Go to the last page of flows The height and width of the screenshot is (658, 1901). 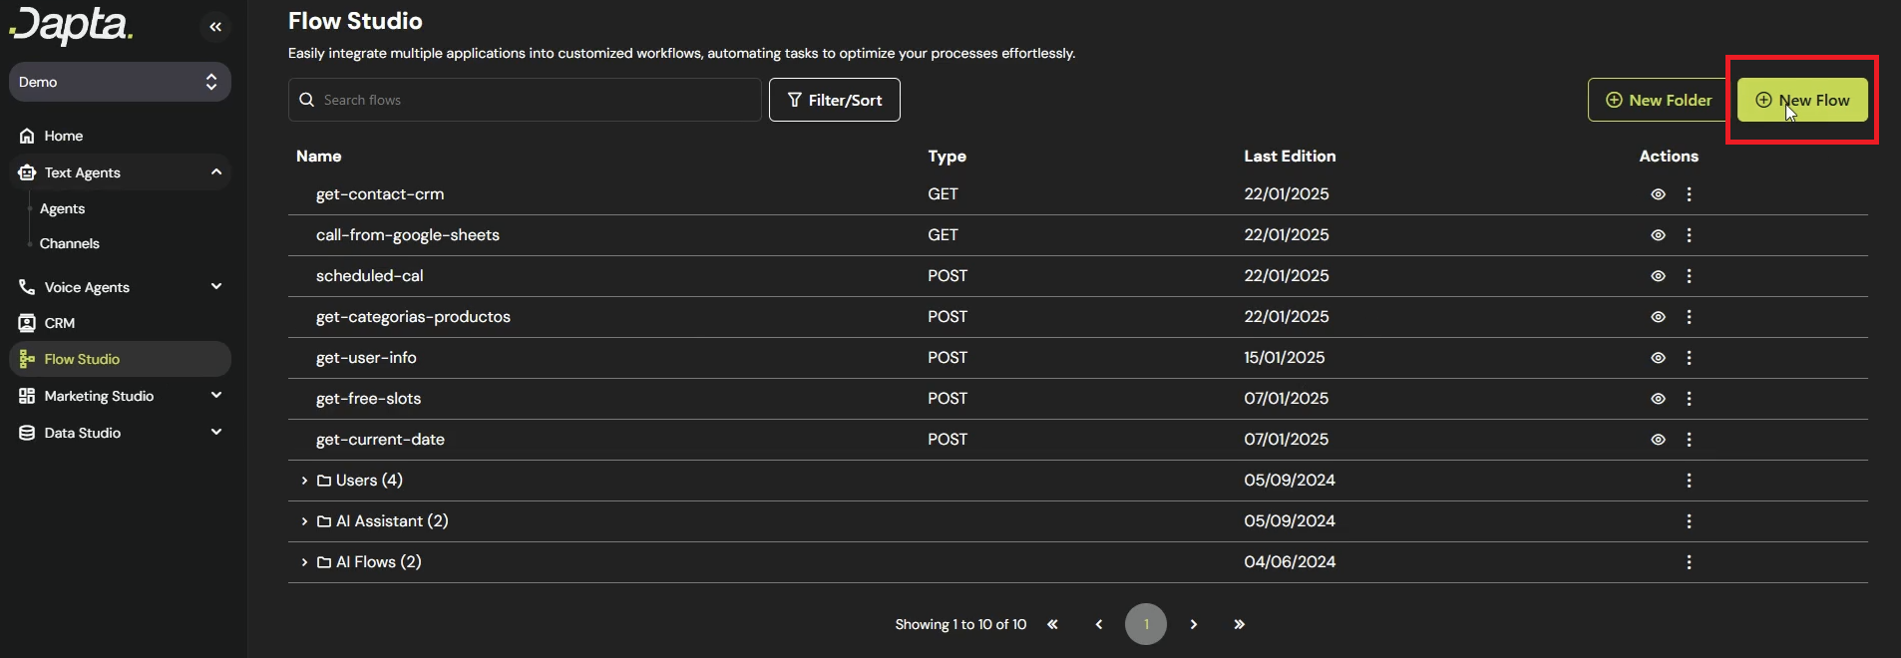coord(1239,624)
